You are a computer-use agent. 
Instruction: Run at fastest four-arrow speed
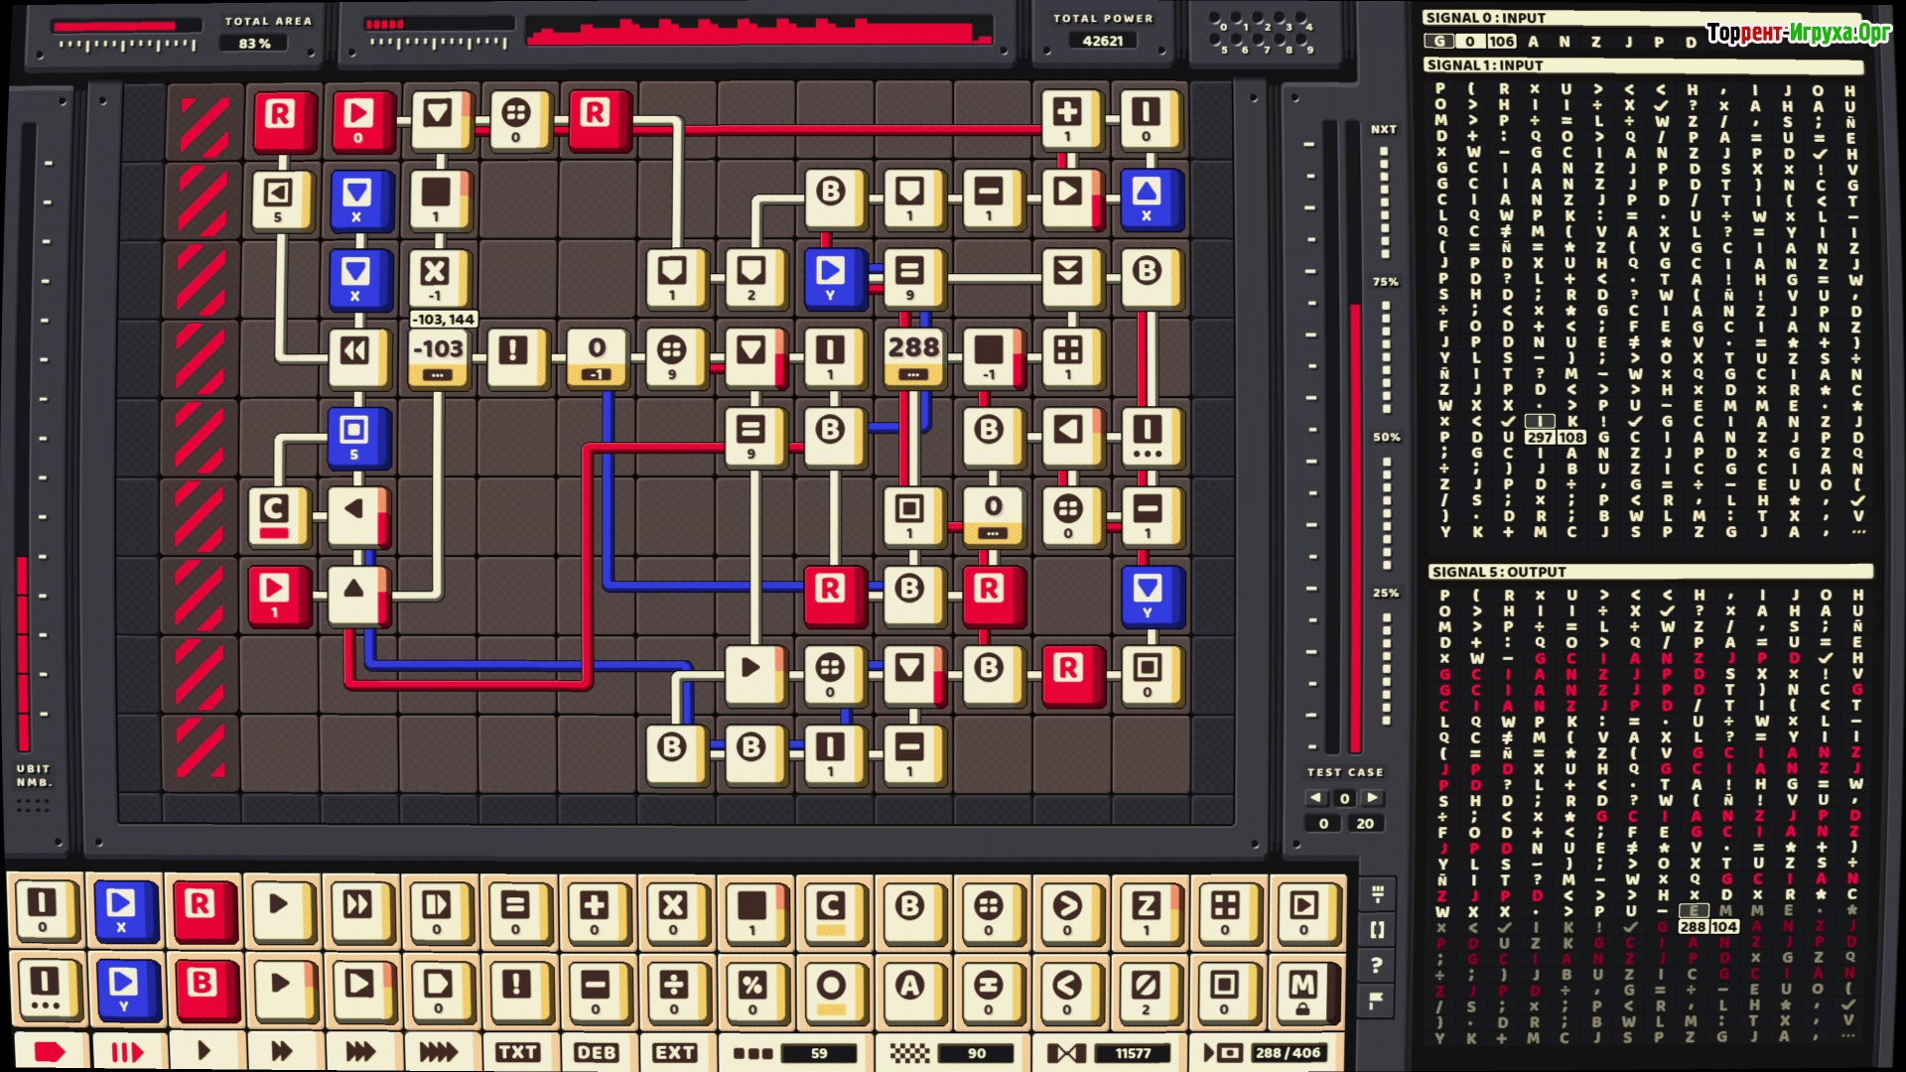coord(438,1052)
